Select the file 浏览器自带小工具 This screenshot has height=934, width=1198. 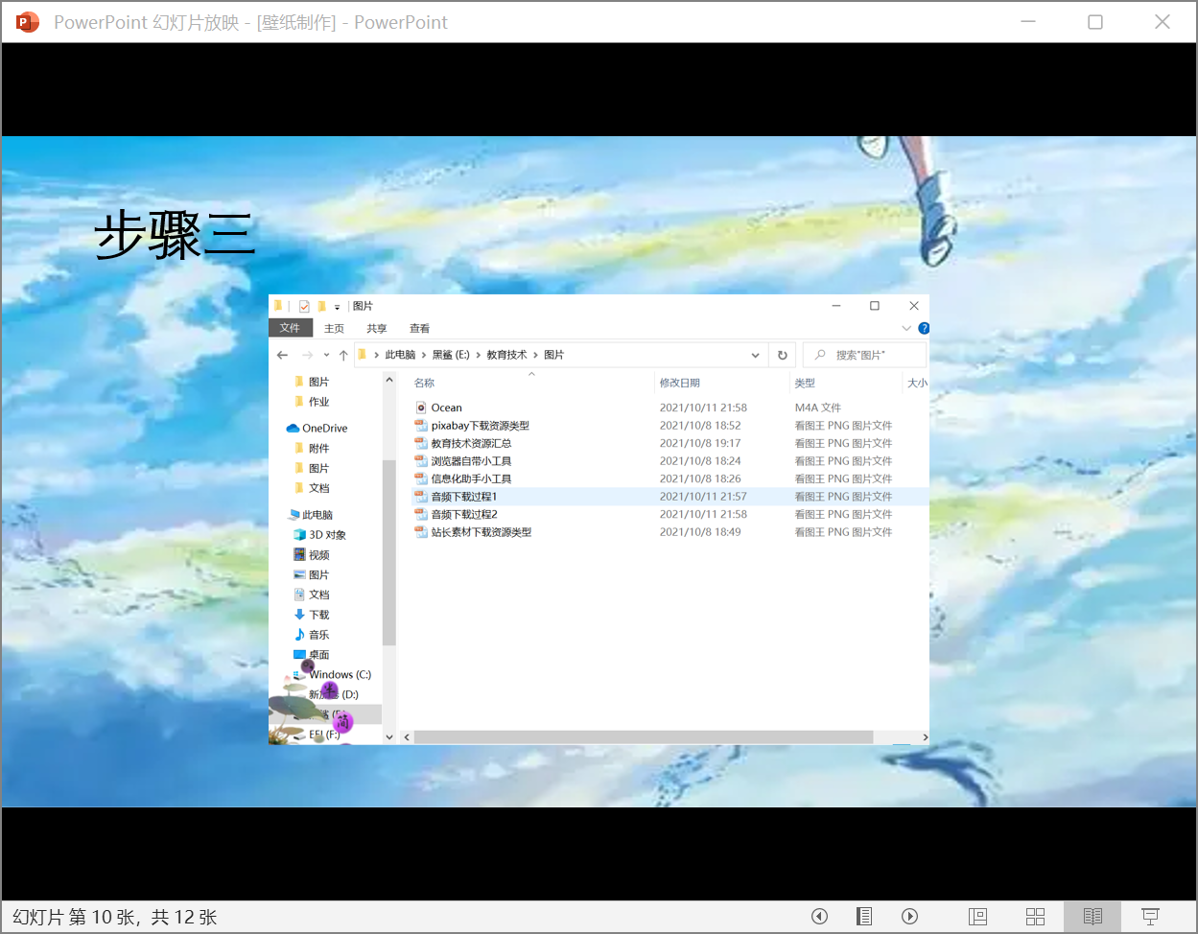(471, 461)
